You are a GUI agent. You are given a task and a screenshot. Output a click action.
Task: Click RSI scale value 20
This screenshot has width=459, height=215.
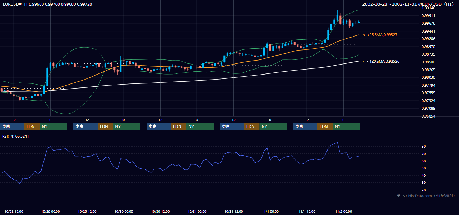[x=424, y=190]
